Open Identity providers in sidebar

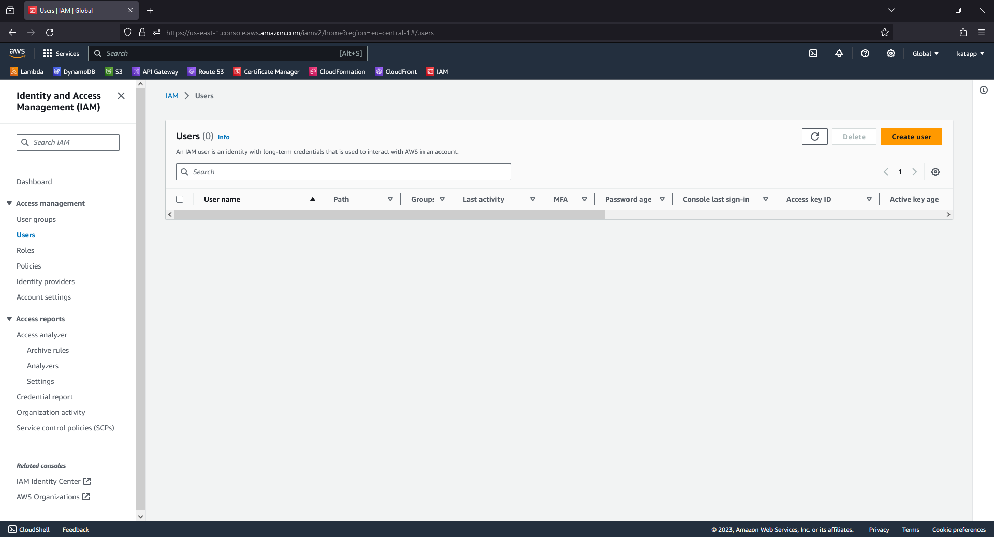coord(46,281)
